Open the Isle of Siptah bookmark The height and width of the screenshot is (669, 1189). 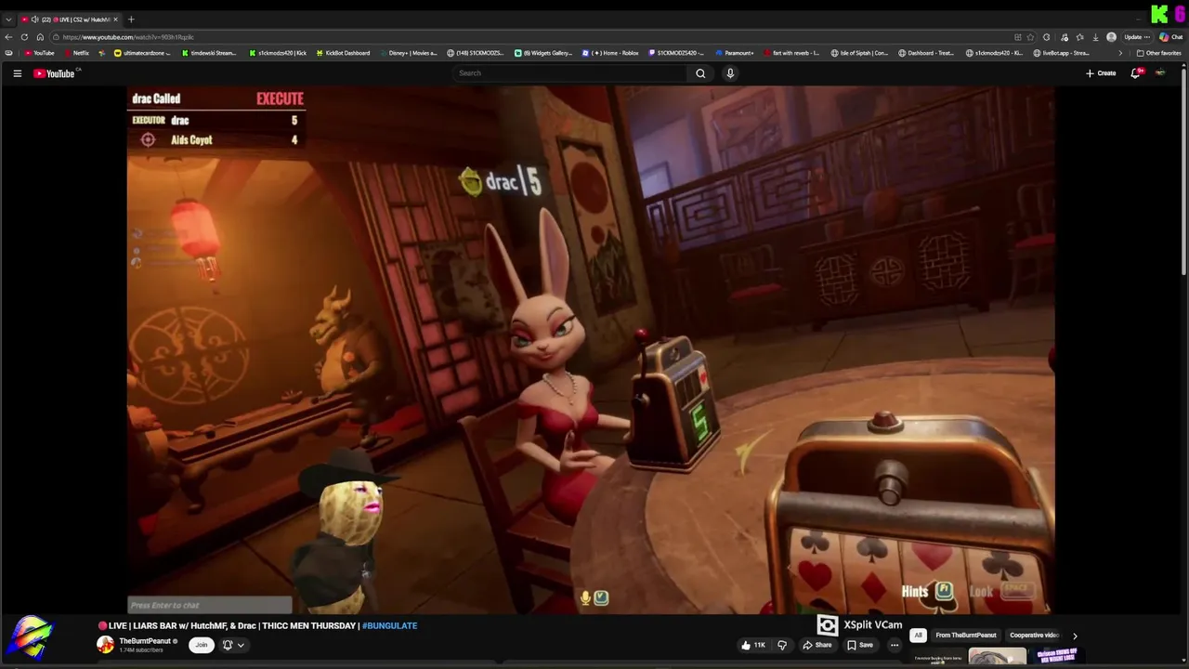point(859,53)
